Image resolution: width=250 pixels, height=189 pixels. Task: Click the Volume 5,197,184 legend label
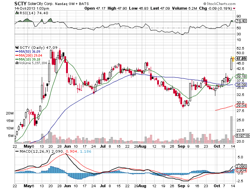(x=33, y=63)
